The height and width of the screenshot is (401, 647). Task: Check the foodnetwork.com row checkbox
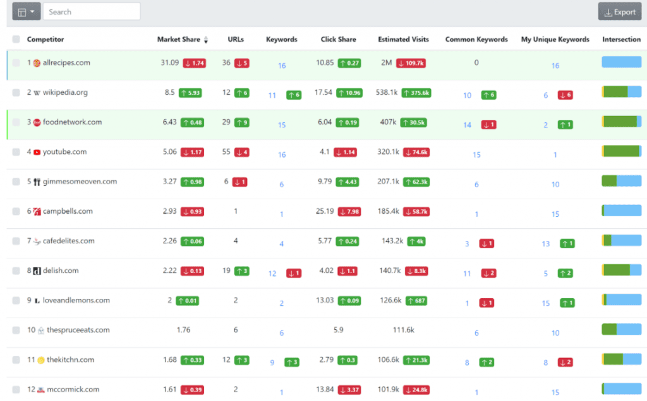[16, 122]
